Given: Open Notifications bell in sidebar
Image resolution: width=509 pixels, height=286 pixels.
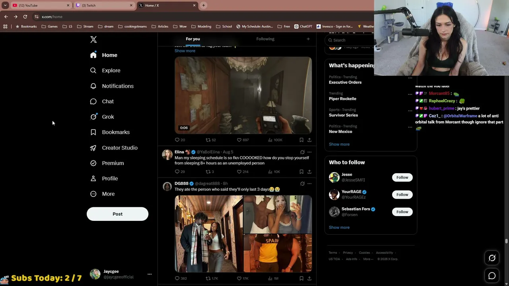Looking at the screenshot, I should click(112, 86).
